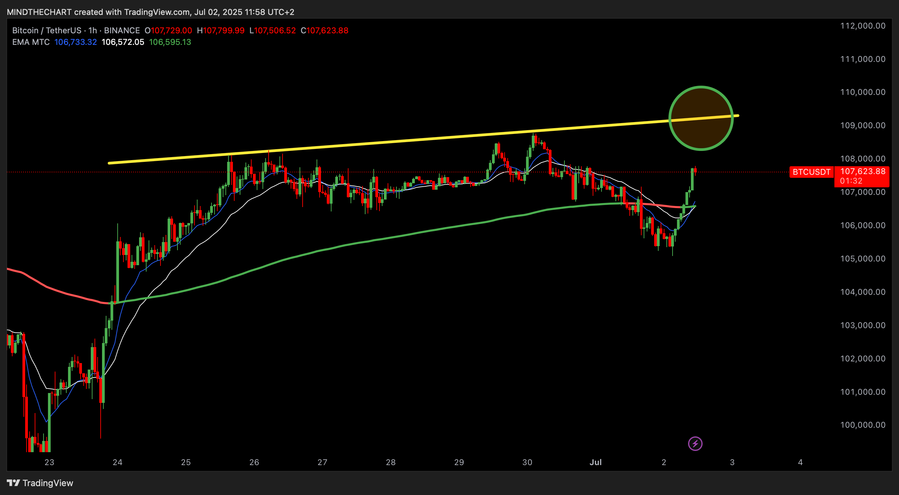Click the date label 3 on time axis

click(x=732, y=462)
